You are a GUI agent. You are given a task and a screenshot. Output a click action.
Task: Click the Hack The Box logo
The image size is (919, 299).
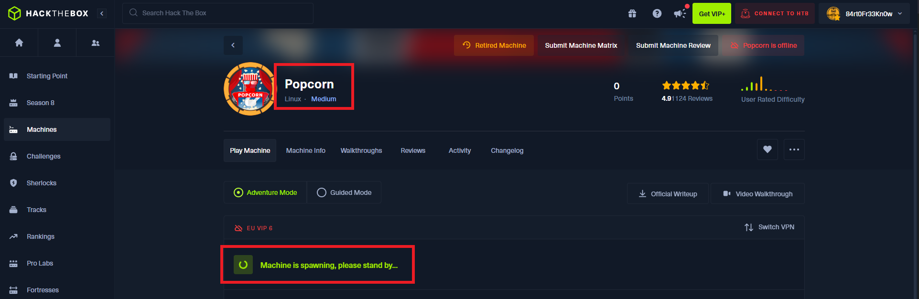click(x=48, y=13)
